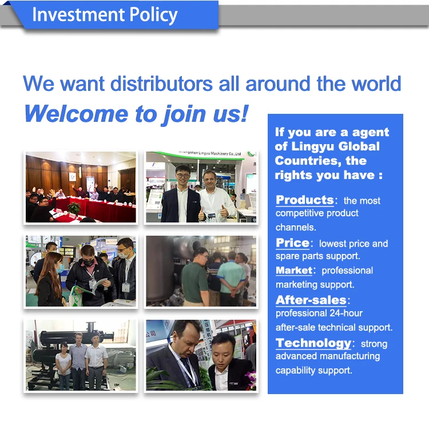This screenshot has height=429, width=429.
Task: Click the underlined 'Price' heading
Action: [292, 243]
